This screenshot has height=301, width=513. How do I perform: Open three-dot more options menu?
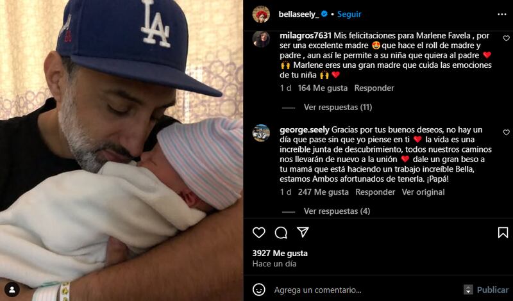click(x=502, y=14)
